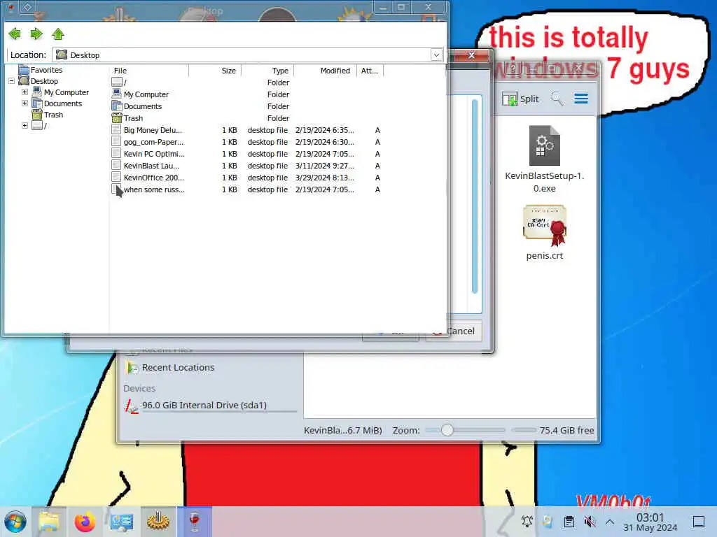Expand hidden tray icons arrow

click(x=610, y=521)
